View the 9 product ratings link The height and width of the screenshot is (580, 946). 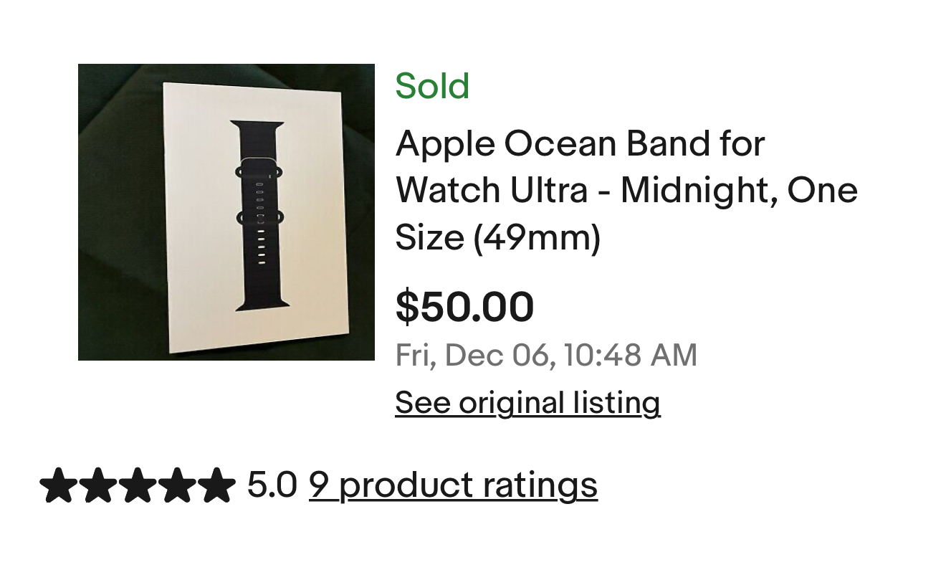(453, 485)
